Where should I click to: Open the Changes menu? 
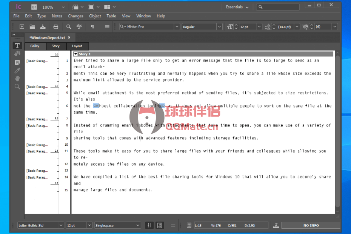75,16
